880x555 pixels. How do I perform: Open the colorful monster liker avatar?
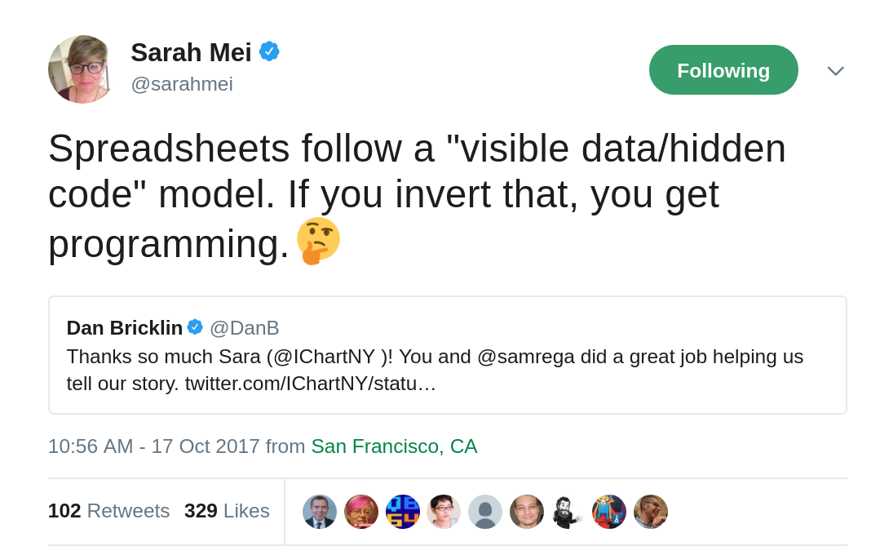coord(609,512)
